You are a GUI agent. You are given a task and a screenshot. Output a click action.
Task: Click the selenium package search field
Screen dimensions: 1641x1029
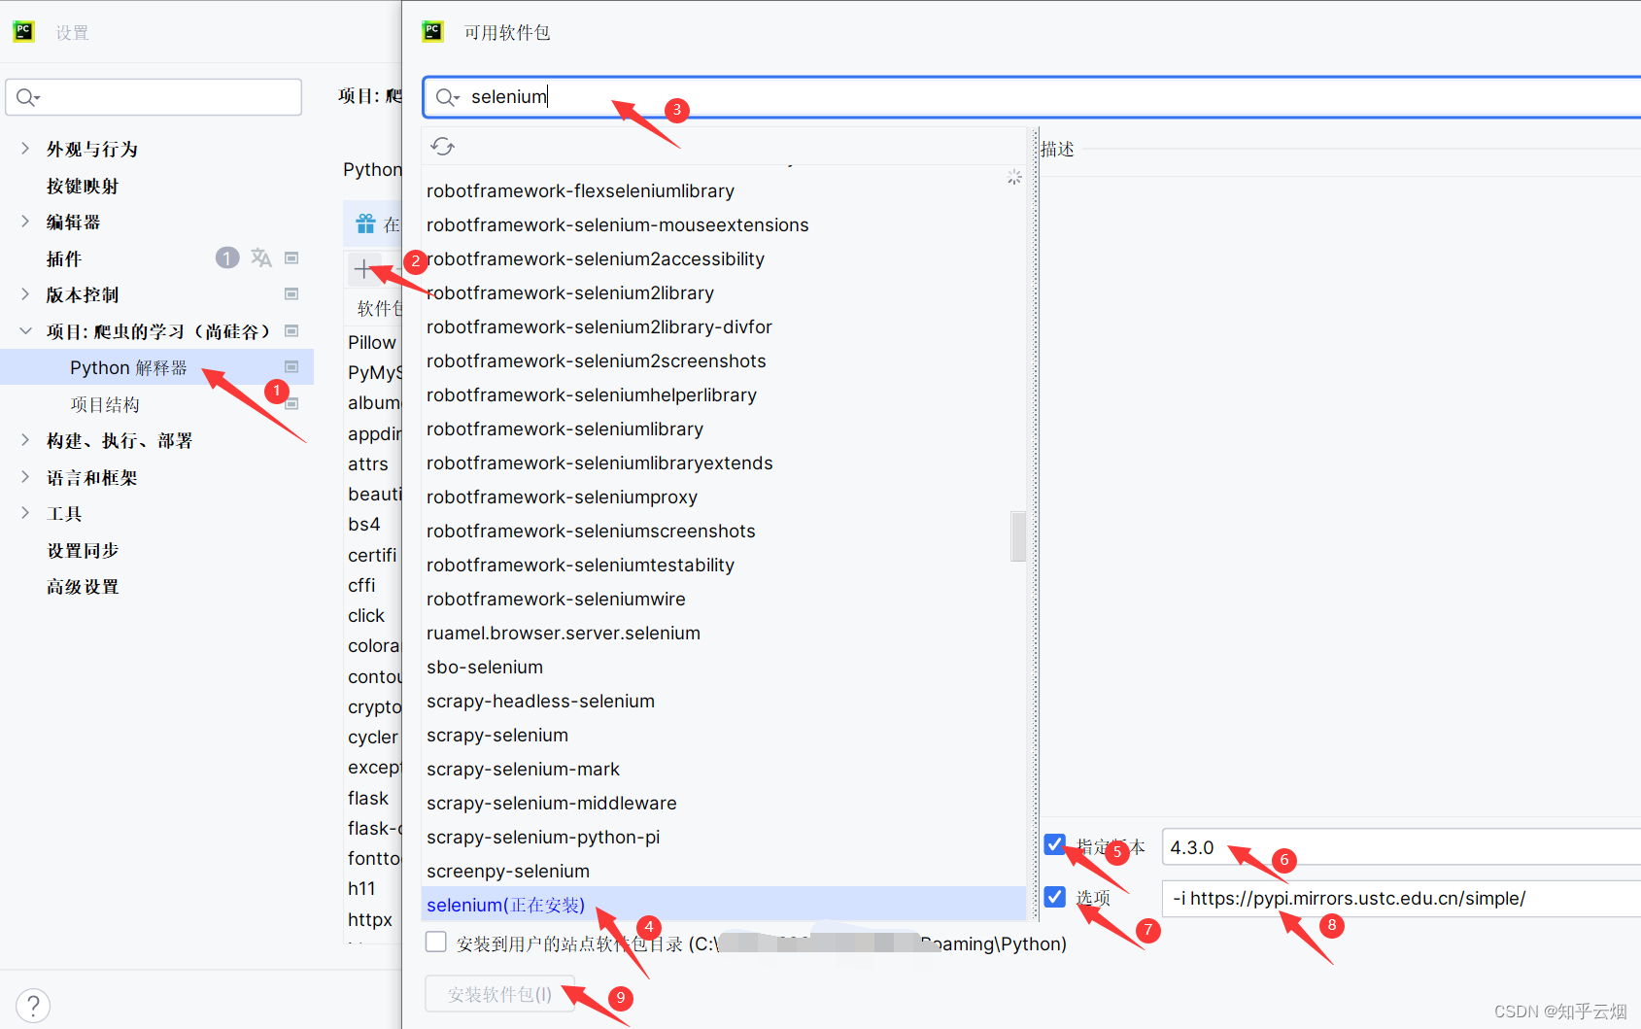[1032, 97]
